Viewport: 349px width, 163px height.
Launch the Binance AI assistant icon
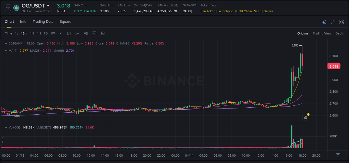tap(324, 22)
